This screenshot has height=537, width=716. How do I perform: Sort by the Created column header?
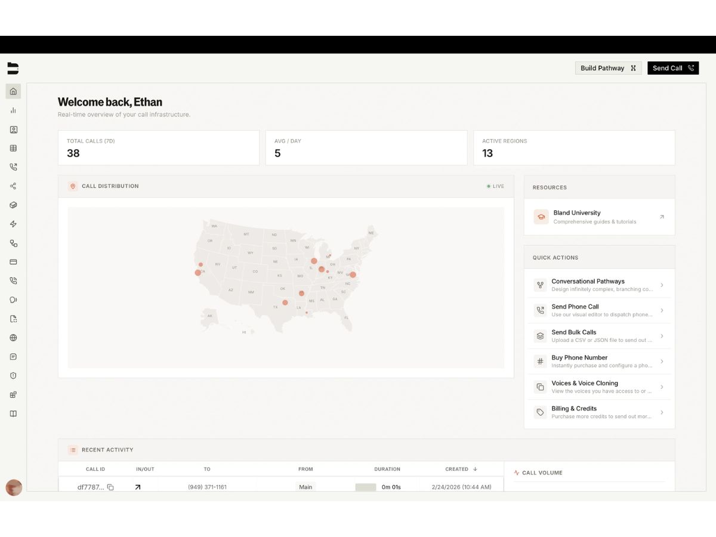[461, 469]
